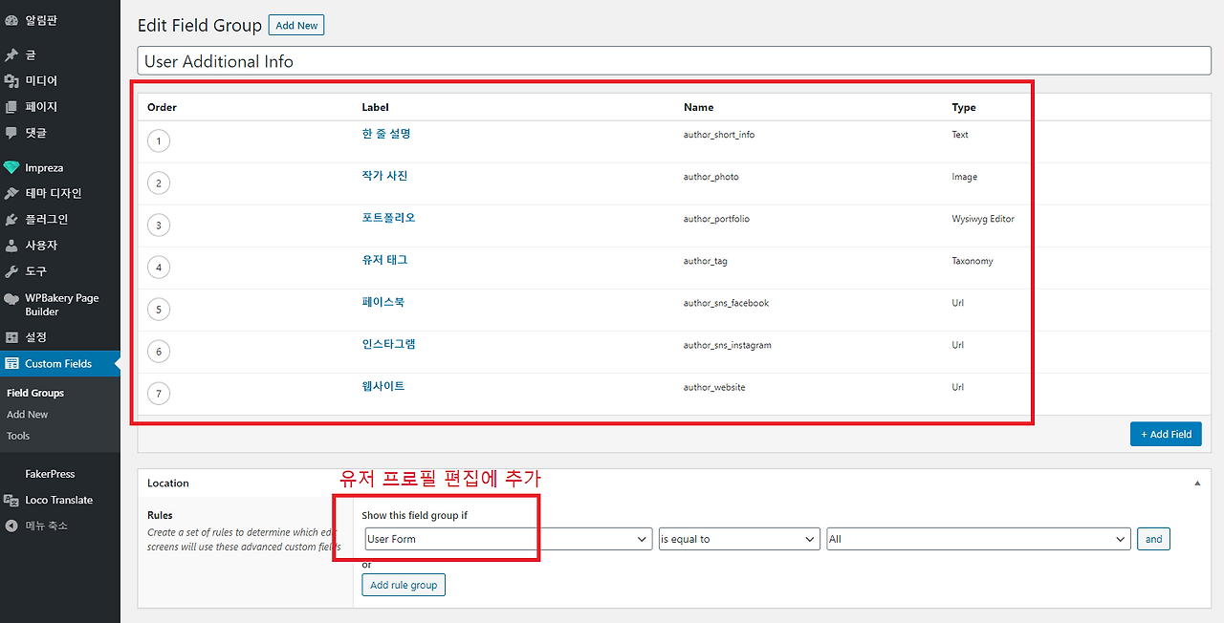Click order handle 6 for 인스타그램
The height and width of the screenshot is (623, 1224).
click(x=159, y=352)
